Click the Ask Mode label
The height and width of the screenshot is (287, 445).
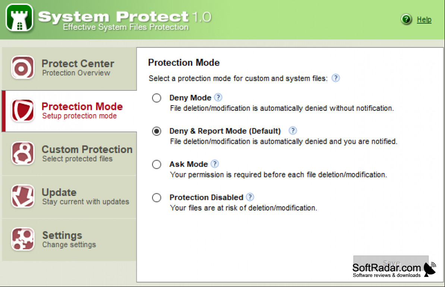coord(189,164)
